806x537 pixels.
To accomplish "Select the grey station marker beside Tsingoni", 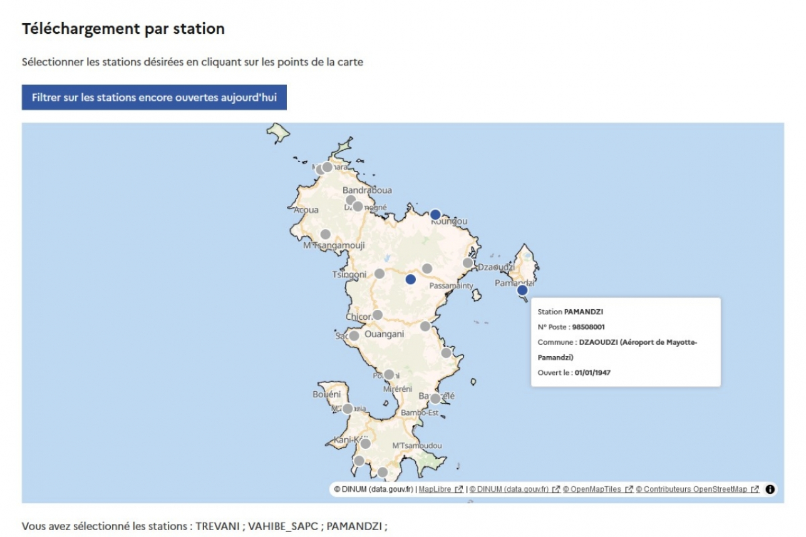I will [x=380, y=274].
